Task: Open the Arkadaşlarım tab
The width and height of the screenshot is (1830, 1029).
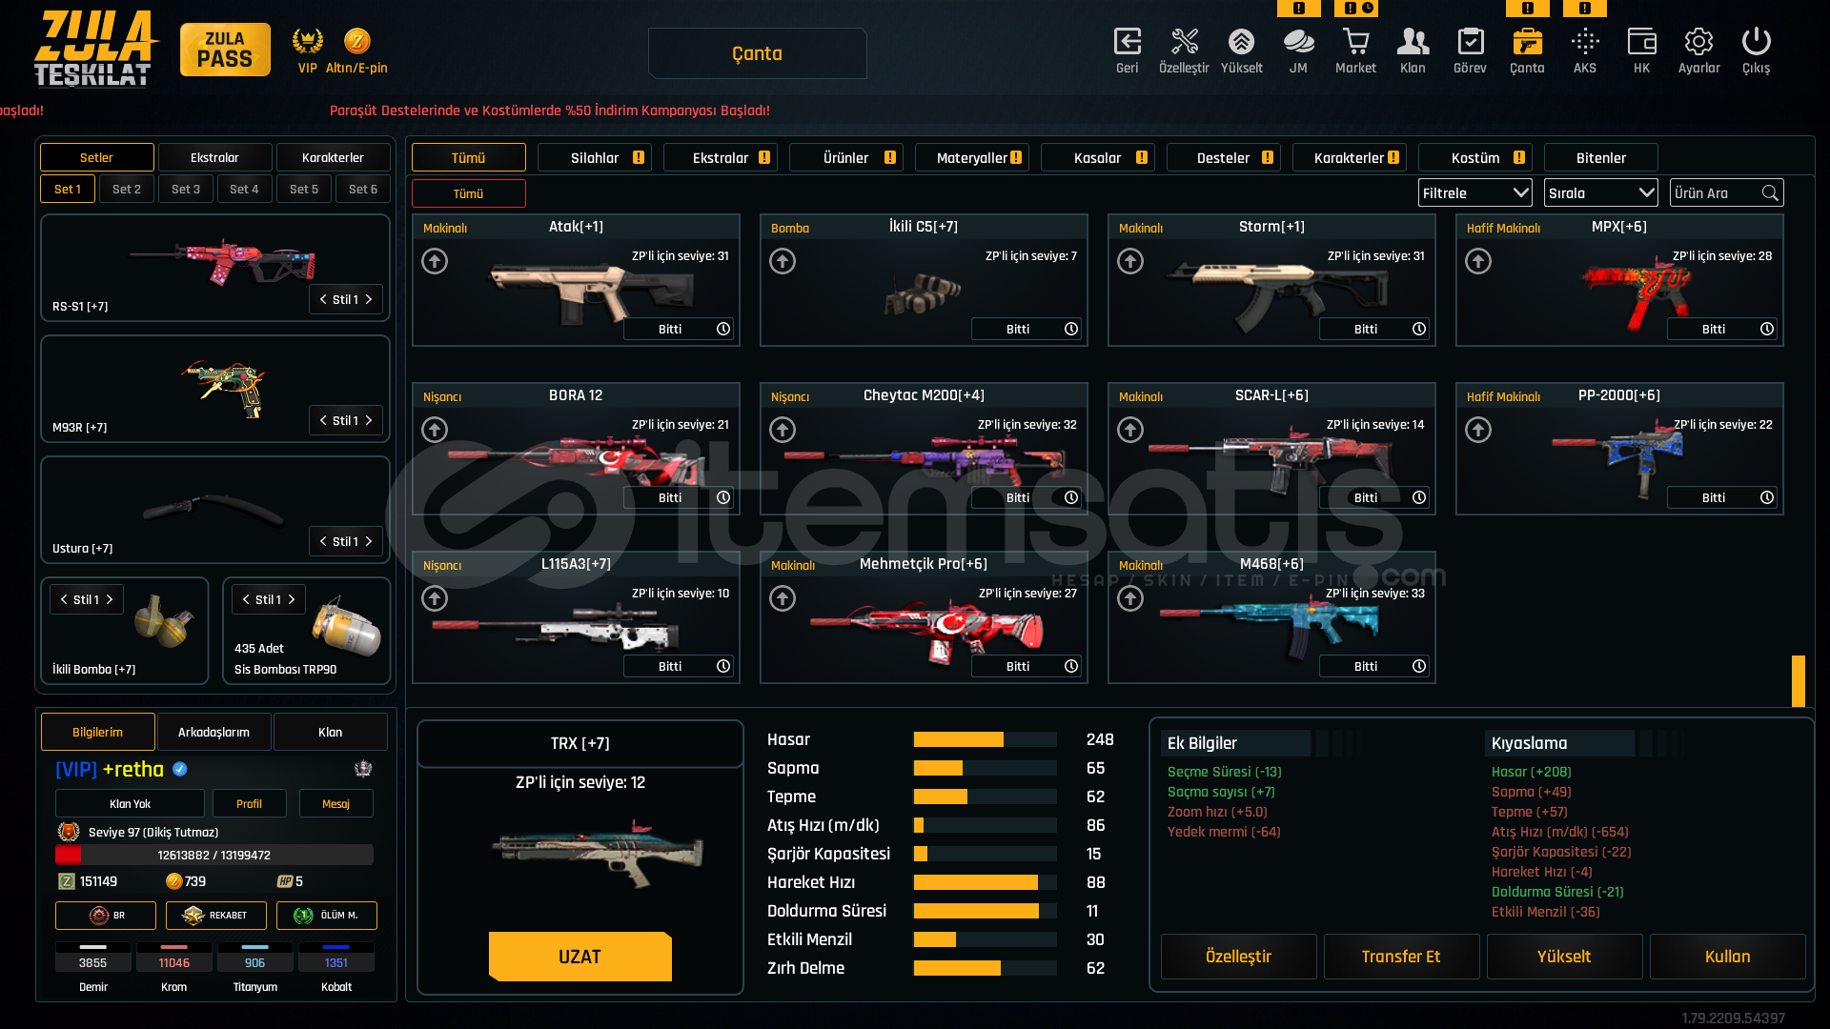Action: (213, 733)
